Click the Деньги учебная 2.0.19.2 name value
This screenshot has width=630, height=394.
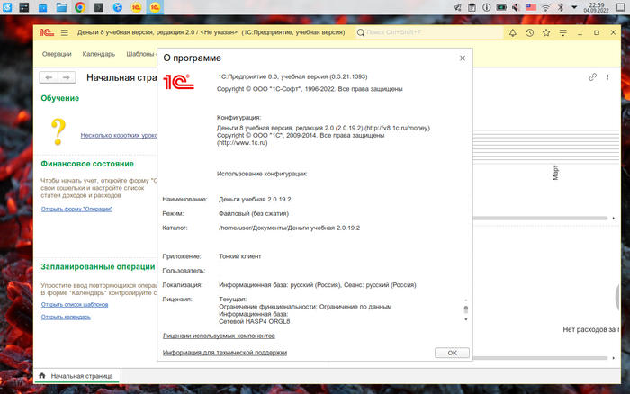pos(255,199)
